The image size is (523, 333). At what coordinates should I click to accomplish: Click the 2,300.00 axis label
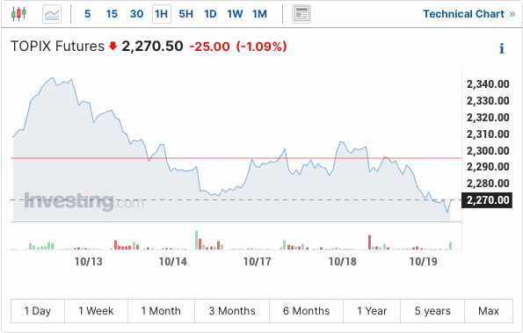tap(488, 150)
